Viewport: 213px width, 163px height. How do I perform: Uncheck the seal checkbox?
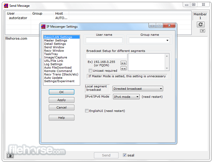[124, 155]
